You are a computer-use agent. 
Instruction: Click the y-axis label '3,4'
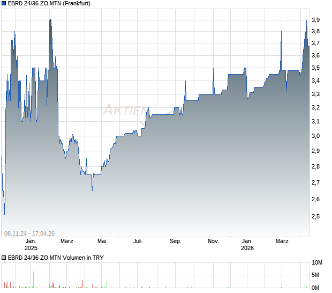315,80
